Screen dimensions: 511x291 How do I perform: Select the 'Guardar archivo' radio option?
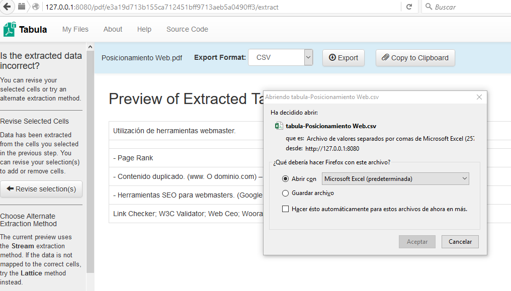pos(286,193)
